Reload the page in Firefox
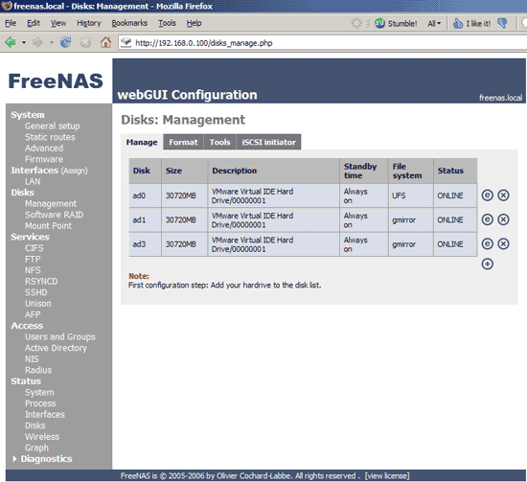This screenshot has height=482, width=527. (x=65, y=42)
